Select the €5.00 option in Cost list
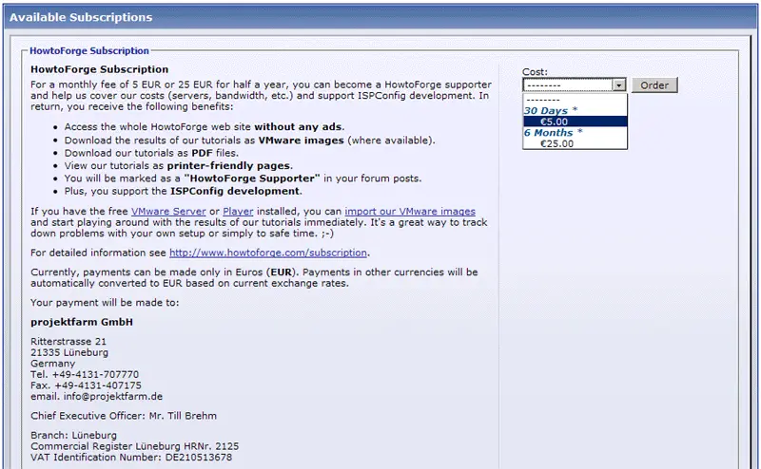Screen dimensions: 761x469 coord(576,122)
